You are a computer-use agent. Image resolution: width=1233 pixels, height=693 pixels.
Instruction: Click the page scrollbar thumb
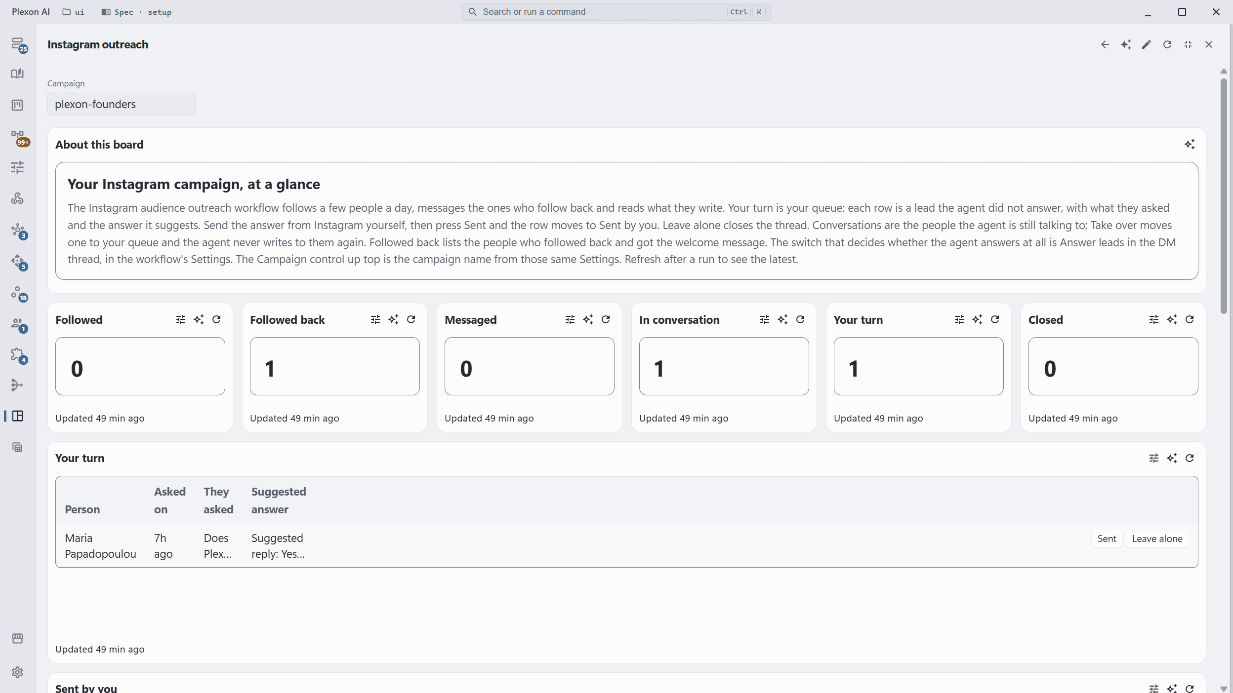pos(1224,195)
